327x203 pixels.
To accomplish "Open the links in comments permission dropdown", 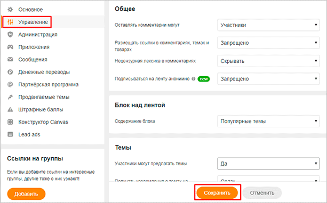I will point(268,43).
